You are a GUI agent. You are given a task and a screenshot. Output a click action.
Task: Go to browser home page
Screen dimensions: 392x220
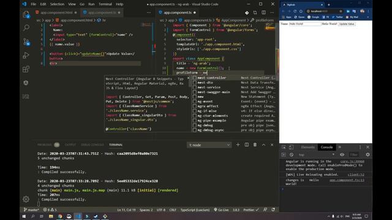[x=301, y=11]
